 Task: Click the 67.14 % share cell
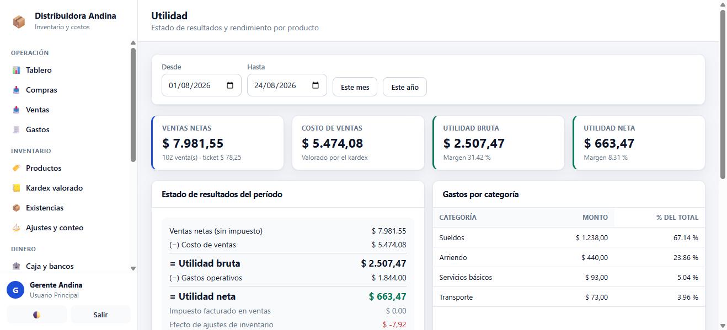click(x=686, y=237)
